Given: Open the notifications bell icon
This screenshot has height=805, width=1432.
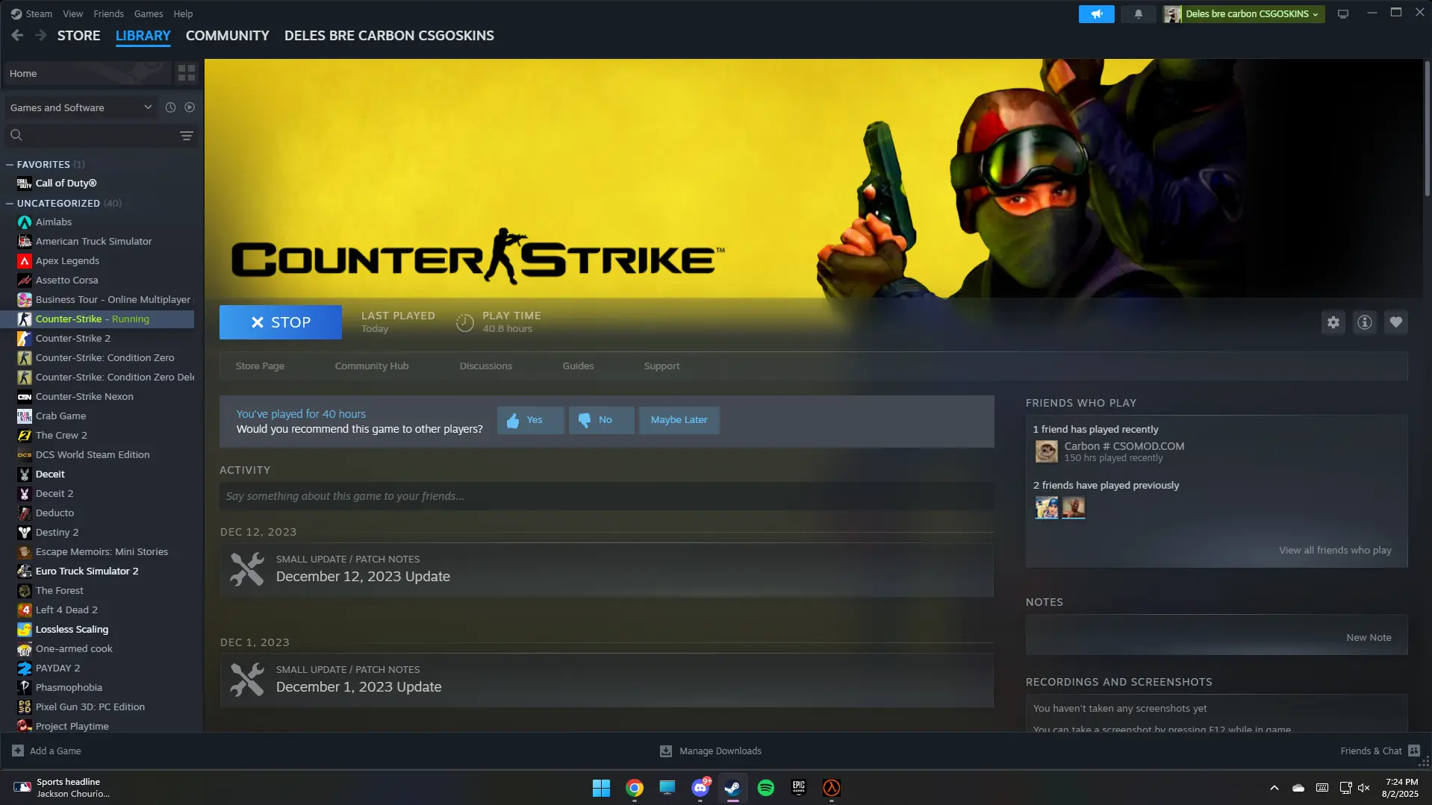Looking at the screenshot, I should coord(1139,14).
